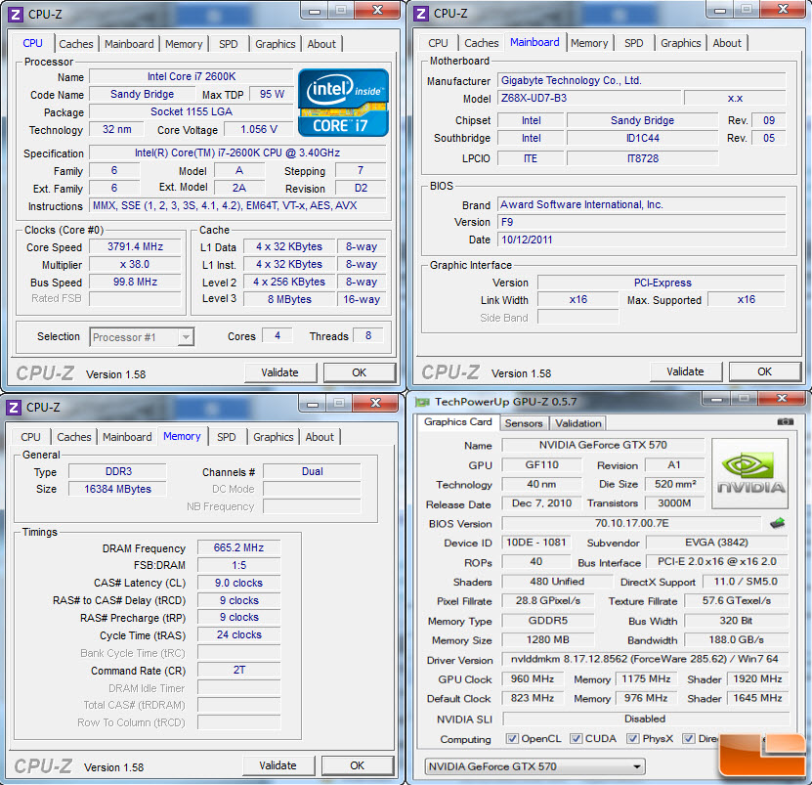
Task: Toggle the PhysX checkbox in GPU-Z
Action: point(633,739)
